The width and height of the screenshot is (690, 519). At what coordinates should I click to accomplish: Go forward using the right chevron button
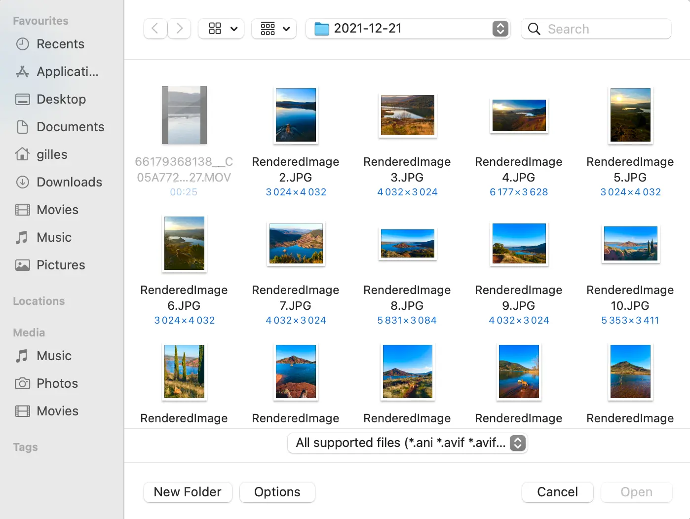point(180,29)
